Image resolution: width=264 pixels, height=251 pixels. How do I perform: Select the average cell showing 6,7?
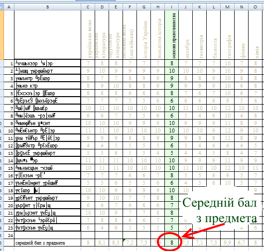pos(242,243)
